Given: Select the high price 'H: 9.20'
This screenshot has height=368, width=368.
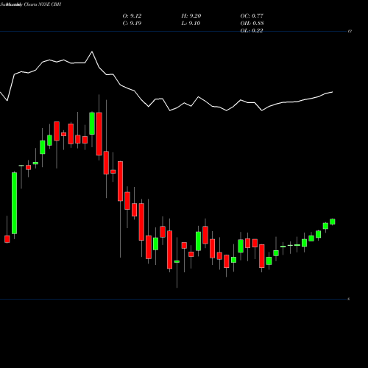Looking at the screenshot, I should (191, 16).
